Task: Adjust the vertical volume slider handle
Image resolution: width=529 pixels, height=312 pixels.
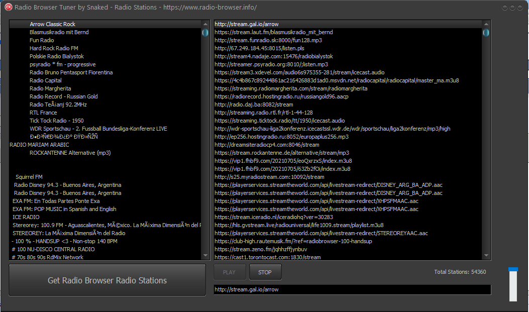Action: pyautogui.click(x=513, y=269)
